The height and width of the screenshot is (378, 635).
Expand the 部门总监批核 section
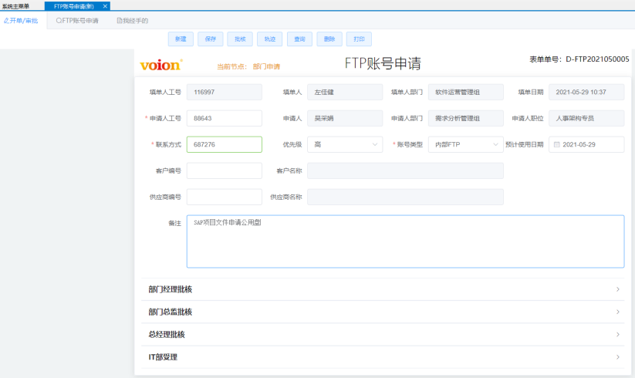click(383, 312)
